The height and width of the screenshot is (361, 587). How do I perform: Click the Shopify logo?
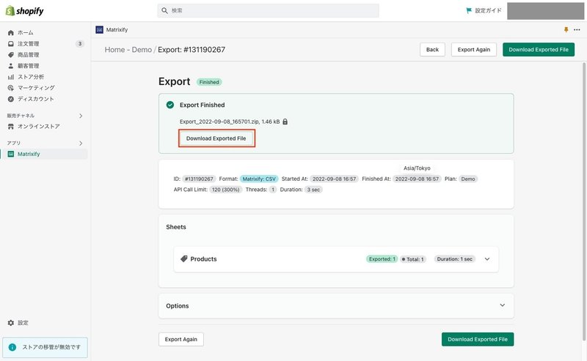click(x=25, y=11)
